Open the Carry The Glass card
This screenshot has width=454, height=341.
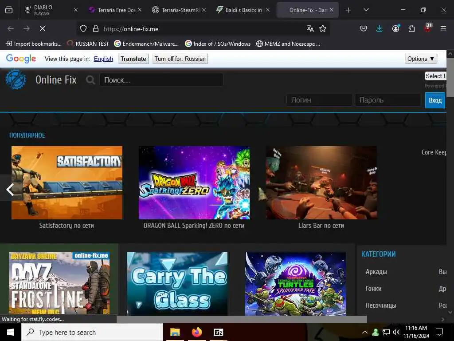tap(177, 283)
